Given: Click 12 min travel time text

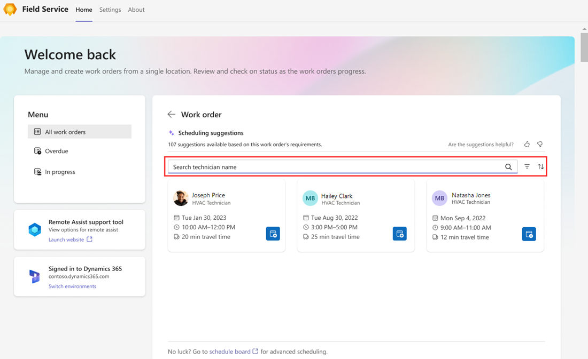Looking at the screenshot, I should tap(465, 237).
